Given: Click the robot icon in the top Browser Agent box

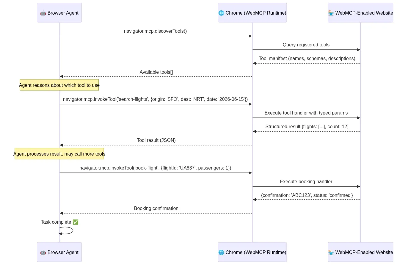Looking at the screenshot, I should tap(43, 13).
